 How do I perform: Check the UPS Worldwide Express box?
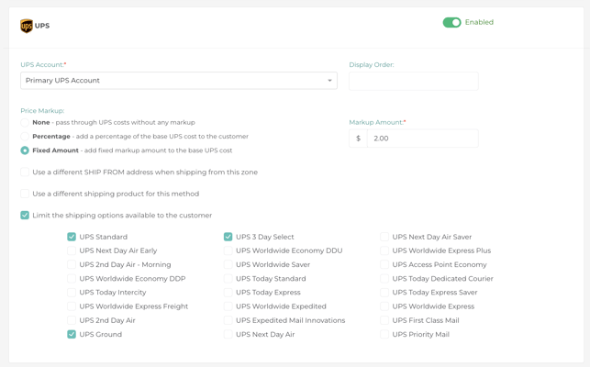click(x=384, y=306)
